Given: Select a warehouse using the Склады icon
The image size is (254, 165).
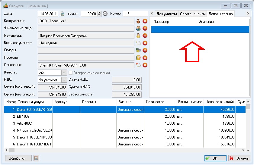Looking at the screenshot, I should point(138,51).
